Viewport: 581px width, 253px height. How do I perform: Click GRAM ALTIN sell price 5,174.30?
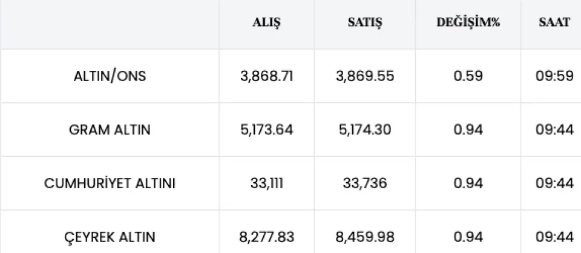(365, 130)
